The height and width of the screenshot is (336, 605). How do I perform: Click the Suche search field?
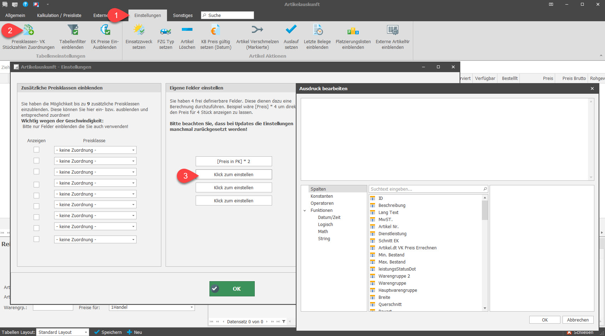click(x=227, y=15)
